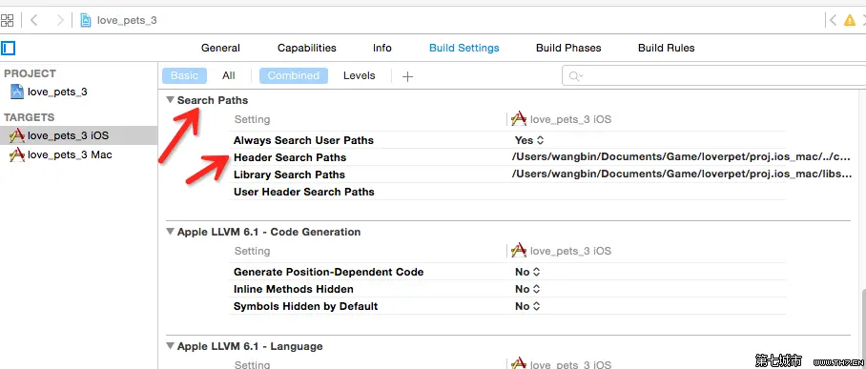Click the yellow warning issue icon
Viewport: 866px width, 369px height.
coord(850,20)
